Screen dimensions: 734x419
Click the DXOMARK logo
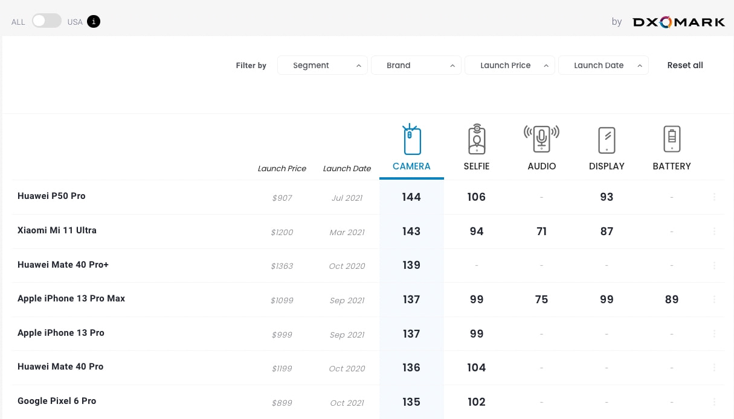[678, 22]
